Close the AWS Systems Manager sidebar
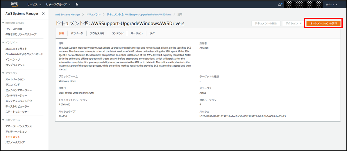This screenshot has height=151, width=347. point(43,14)
